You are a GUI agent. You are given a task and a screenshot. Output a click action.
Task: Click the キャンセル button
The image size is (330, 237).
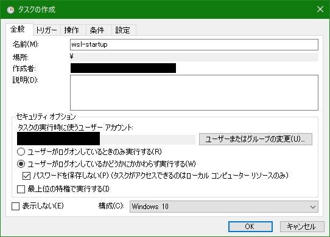(x=302, y=227)
